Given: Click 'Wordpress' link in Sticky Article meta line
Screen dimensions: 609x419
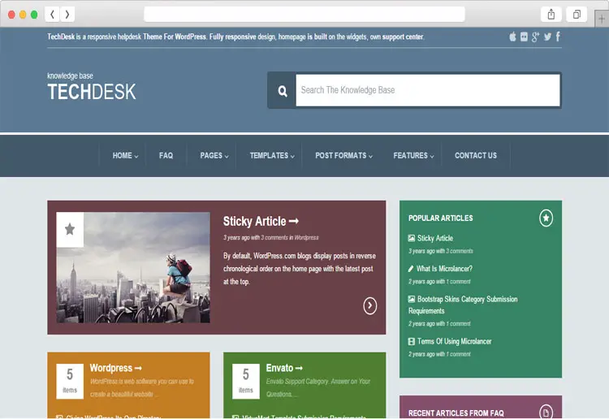Looking at the screenshot, I should 306,238.
